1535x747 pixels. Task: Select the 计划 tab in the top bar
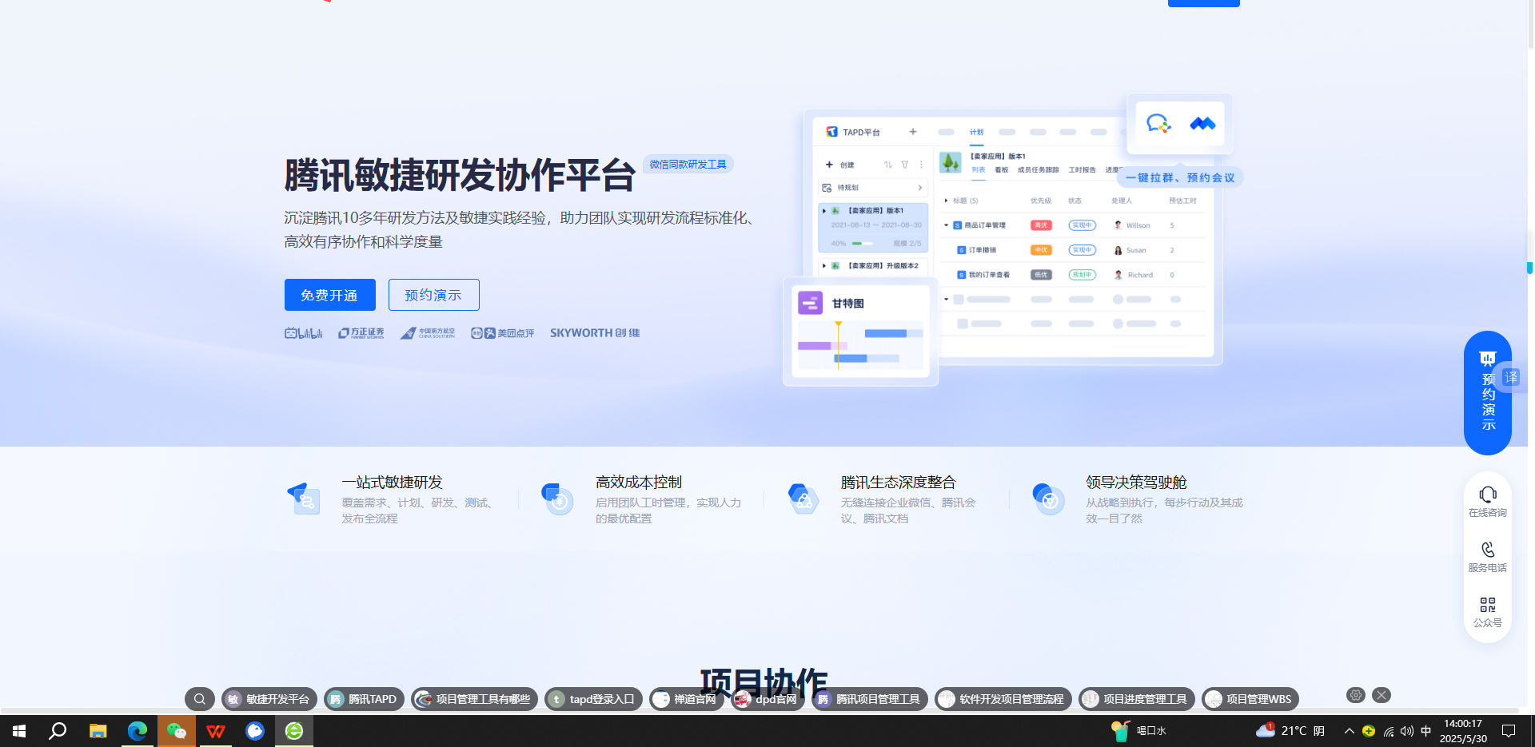(x=976, y=132)
